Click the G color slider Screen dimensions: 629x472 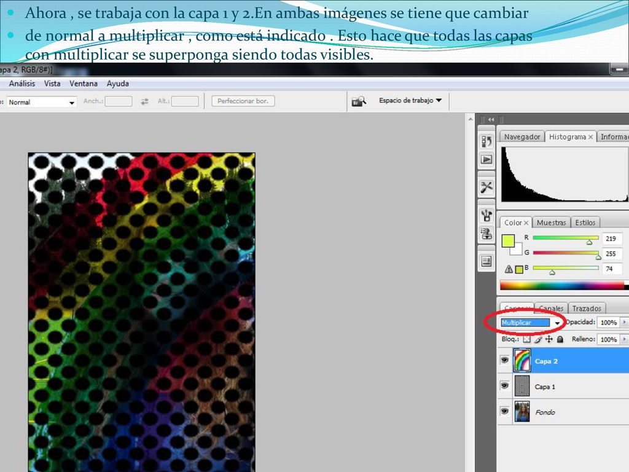point(566,253)
